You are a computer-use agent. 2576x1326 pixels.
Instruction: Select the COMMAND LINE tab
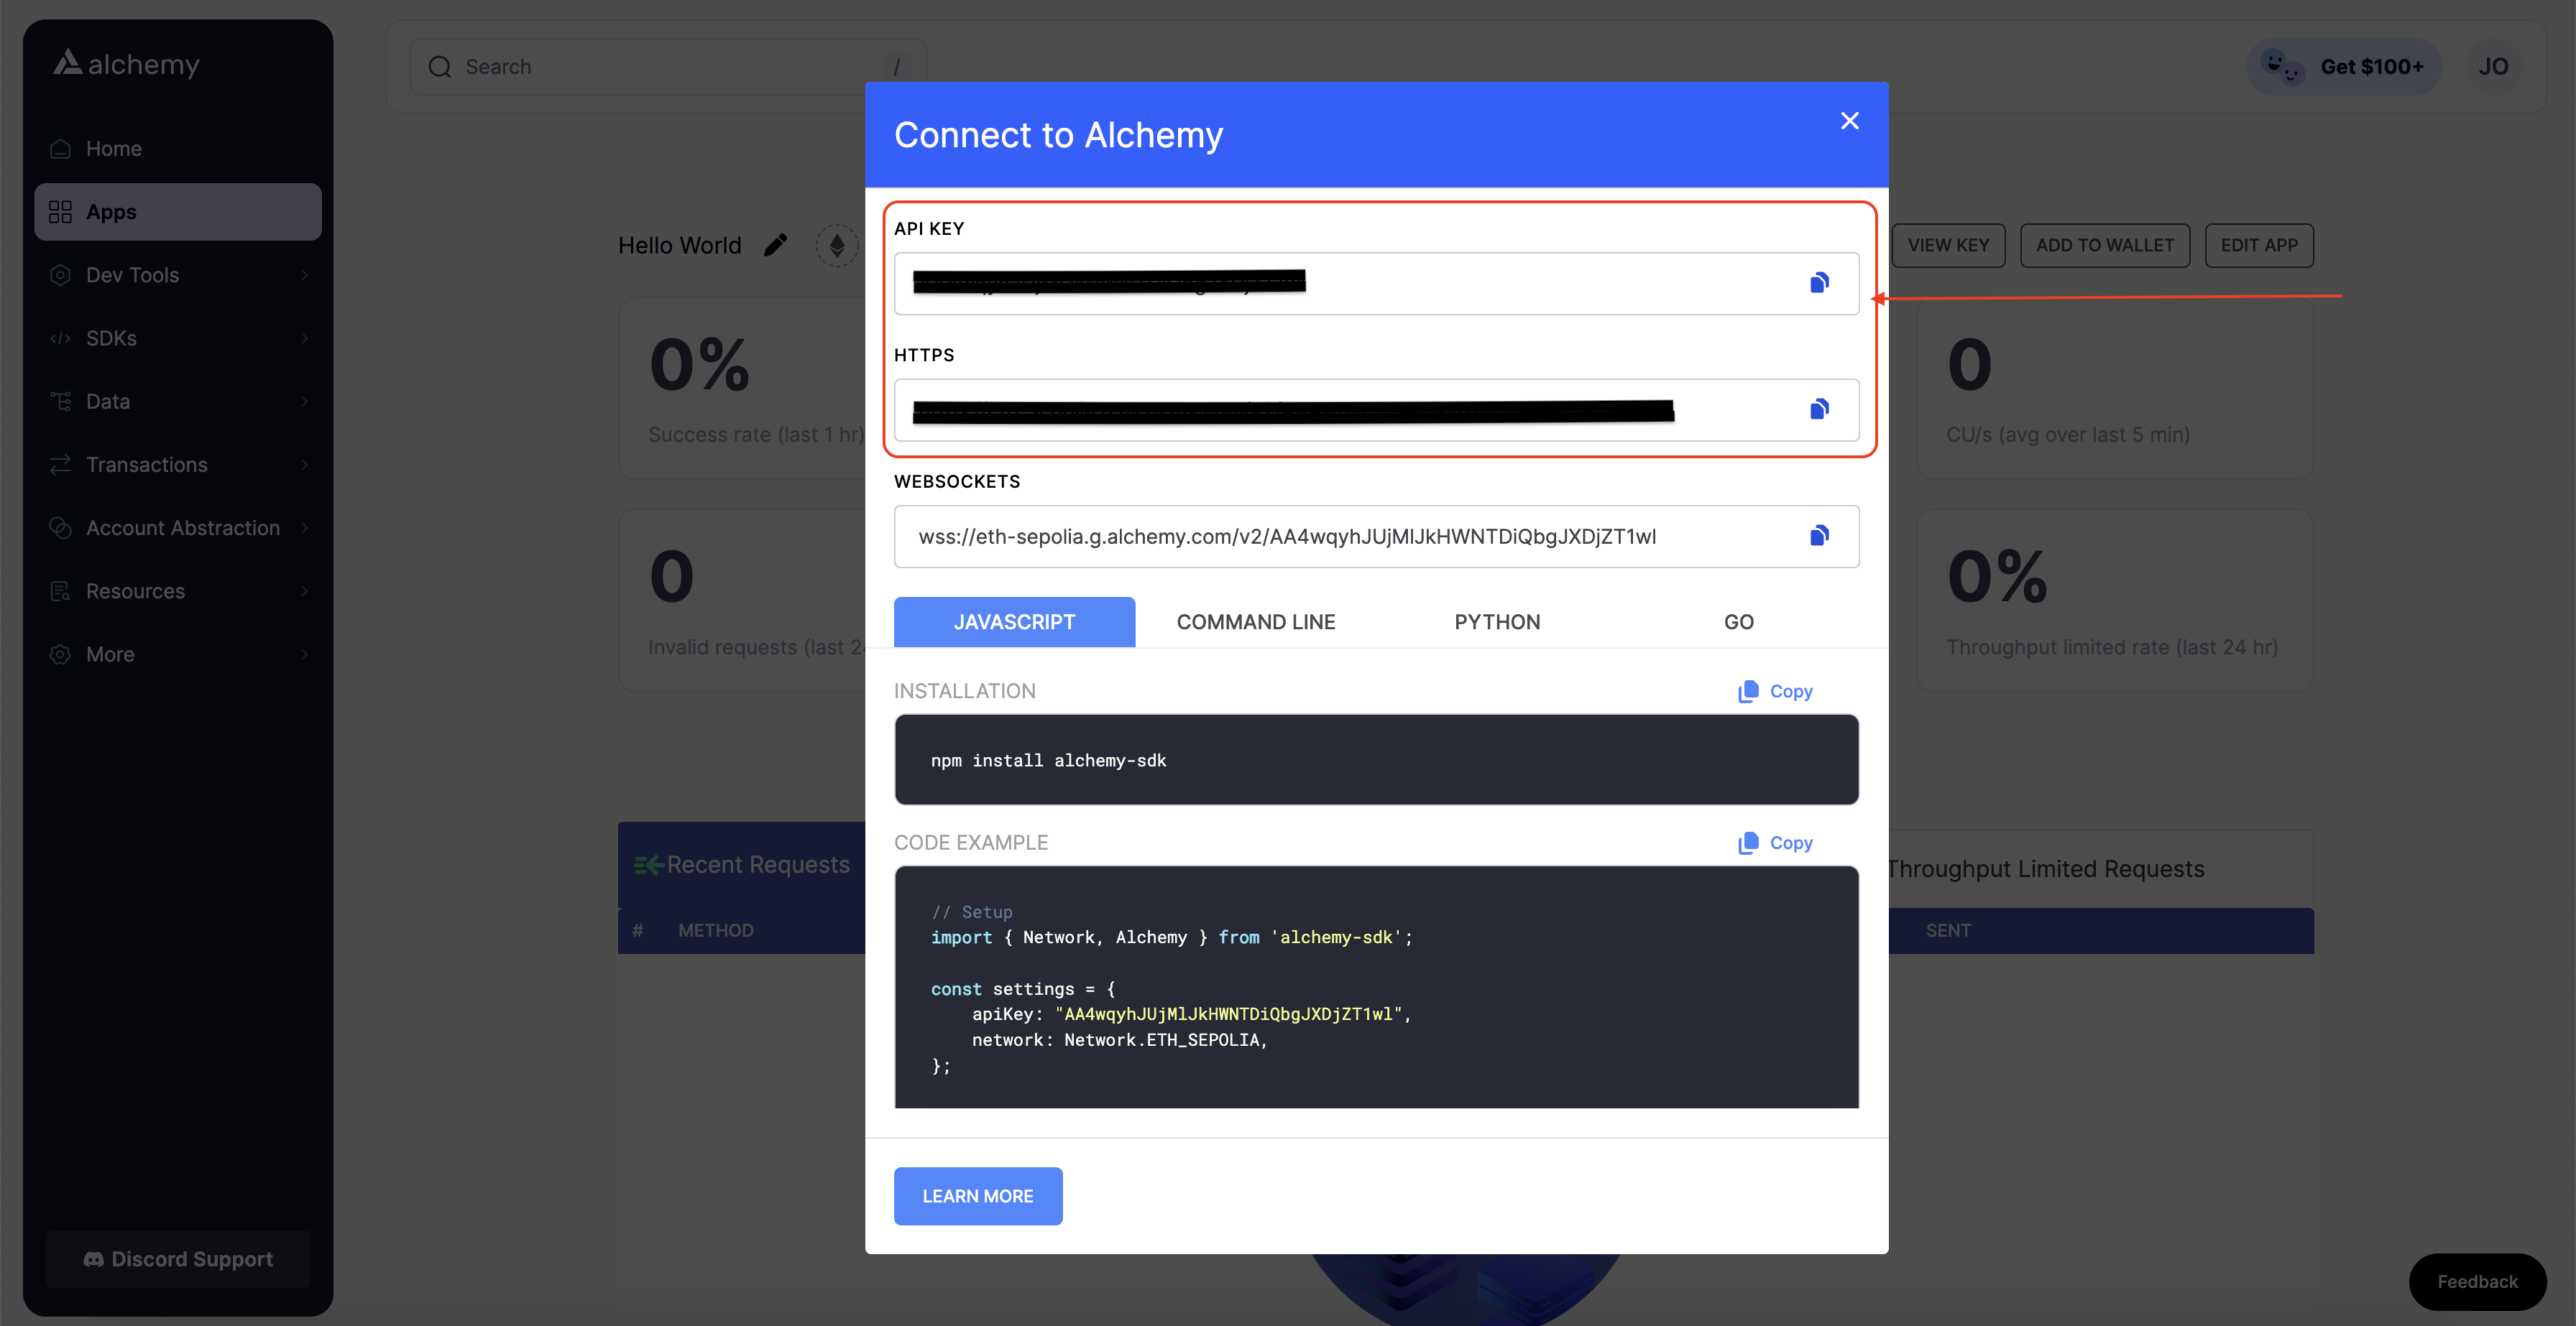[x=1255, y=621]
